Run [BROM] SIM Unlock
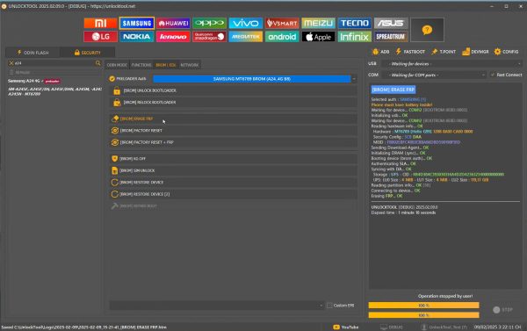This screenshot has height=331, width=527. coord(234,170)
